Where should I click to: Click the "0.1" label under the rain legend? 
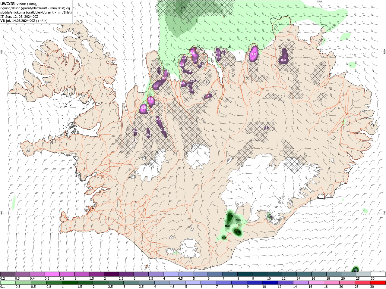click(2, 287)
